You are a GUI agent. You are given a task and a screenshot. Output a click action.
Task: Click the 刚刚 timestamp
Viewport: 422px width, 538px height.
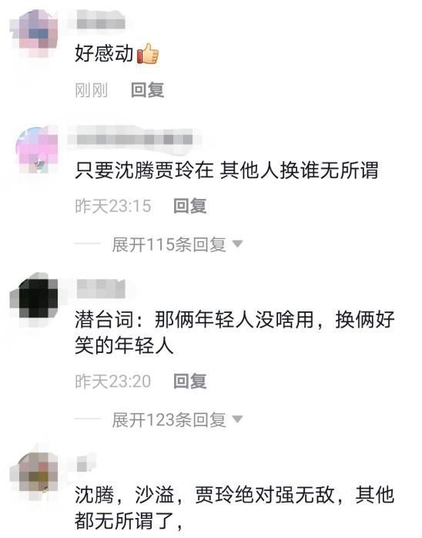tap(91, 90)
